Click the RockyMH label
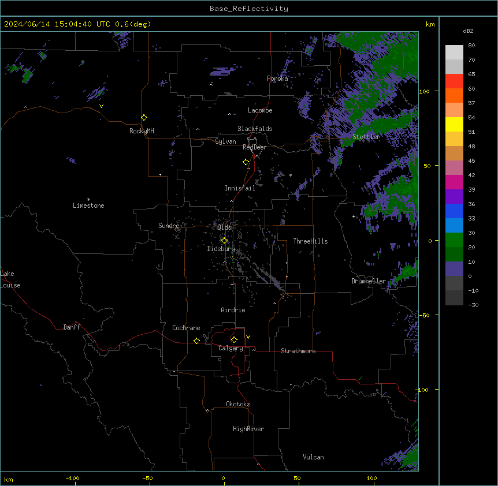498x486 pixels. coord(142,131)
